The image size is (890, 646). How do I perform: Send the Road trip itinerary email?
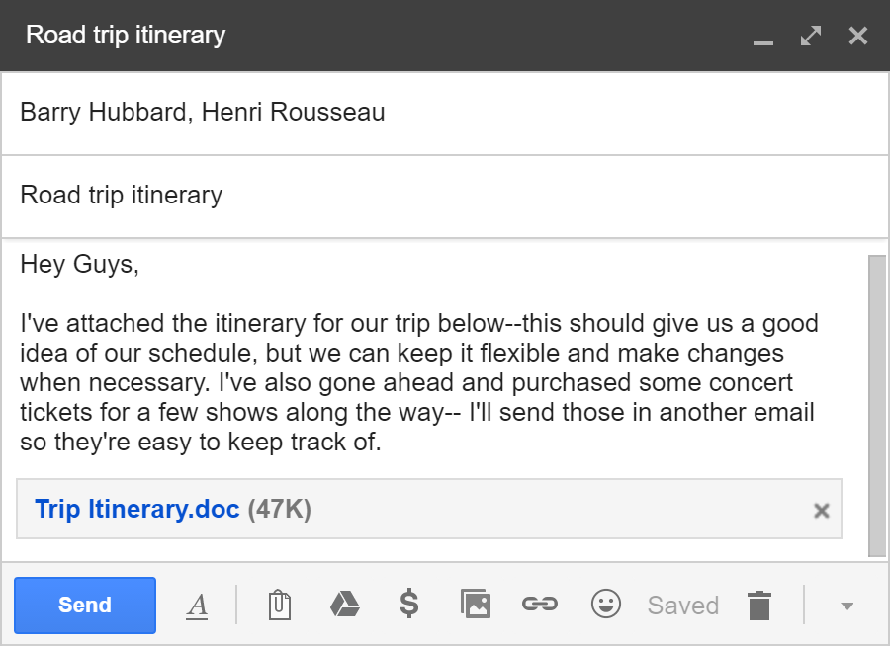pos(85,605)
